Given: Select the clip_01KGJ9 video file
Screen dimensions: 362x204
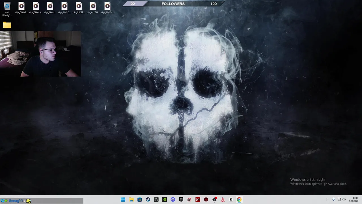Looking at the screenshot, I should pos(36,8).
